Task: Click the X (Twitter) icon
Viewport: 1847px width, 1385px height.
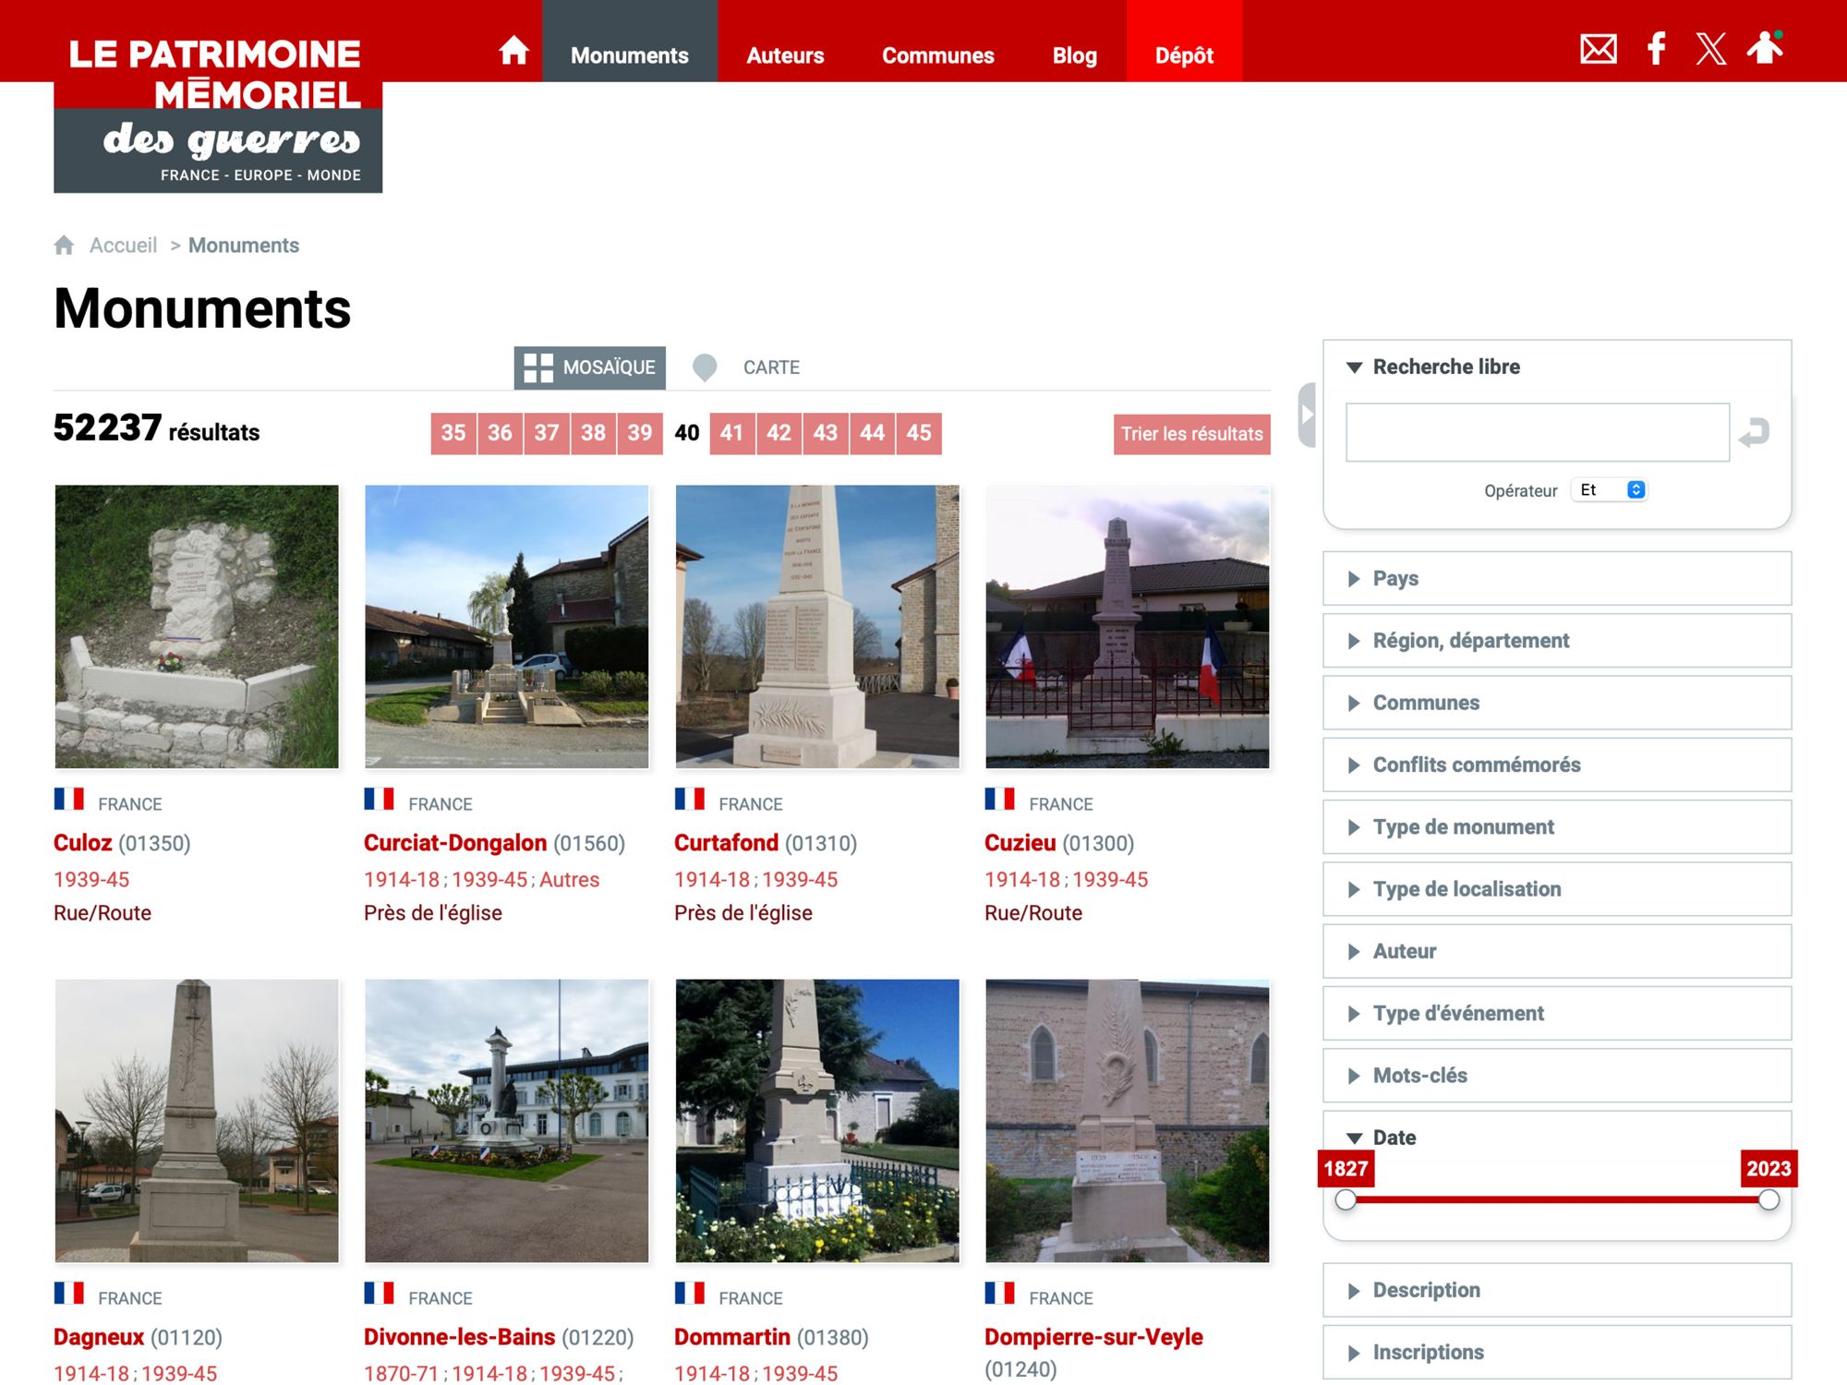Action: [x=1710, y=49]
